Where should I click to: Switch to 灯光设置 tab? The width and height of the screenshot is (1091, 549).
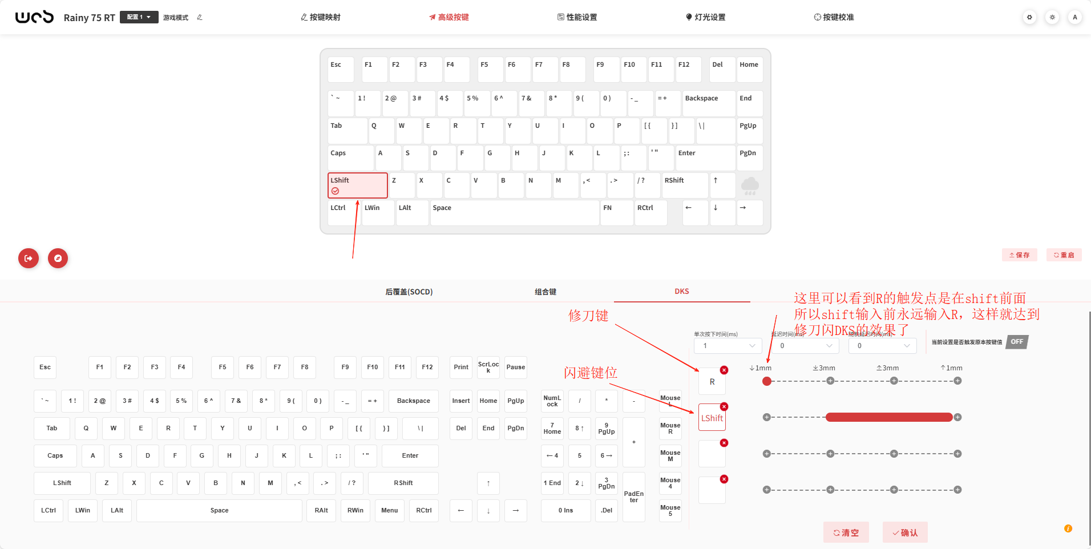pos(706,17)
